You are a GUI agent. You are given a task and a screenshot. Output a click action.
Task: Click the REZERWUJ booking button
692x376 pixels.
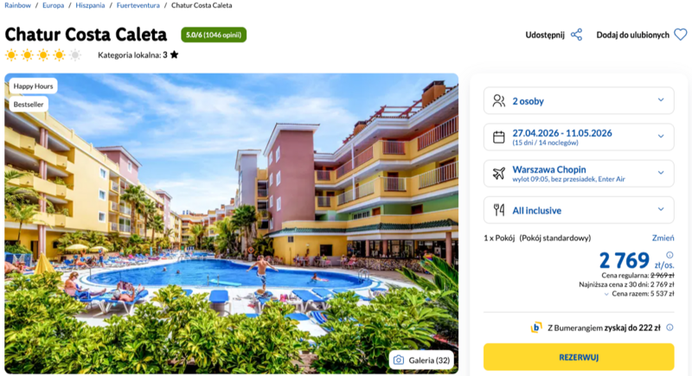579,357
